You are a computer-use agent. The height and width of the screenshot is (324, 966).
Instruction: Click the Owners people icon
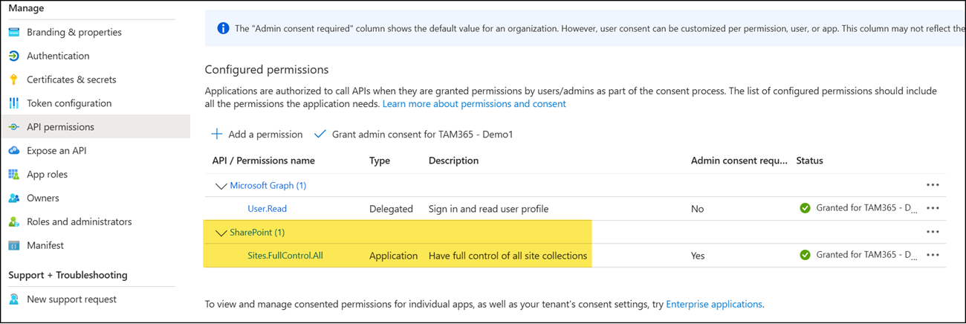click(13, 198)
